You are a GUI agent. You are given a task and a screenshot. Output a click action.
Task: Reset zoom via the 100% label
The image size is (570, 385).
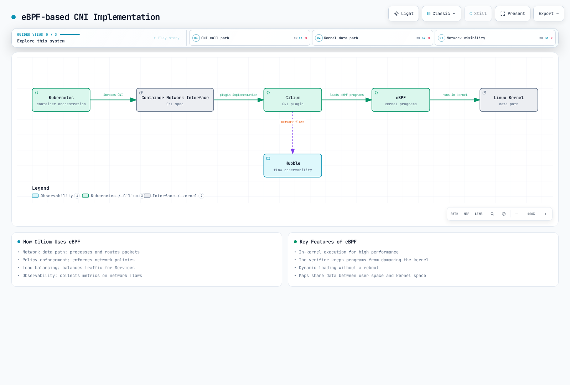click(x=531, y=214)
